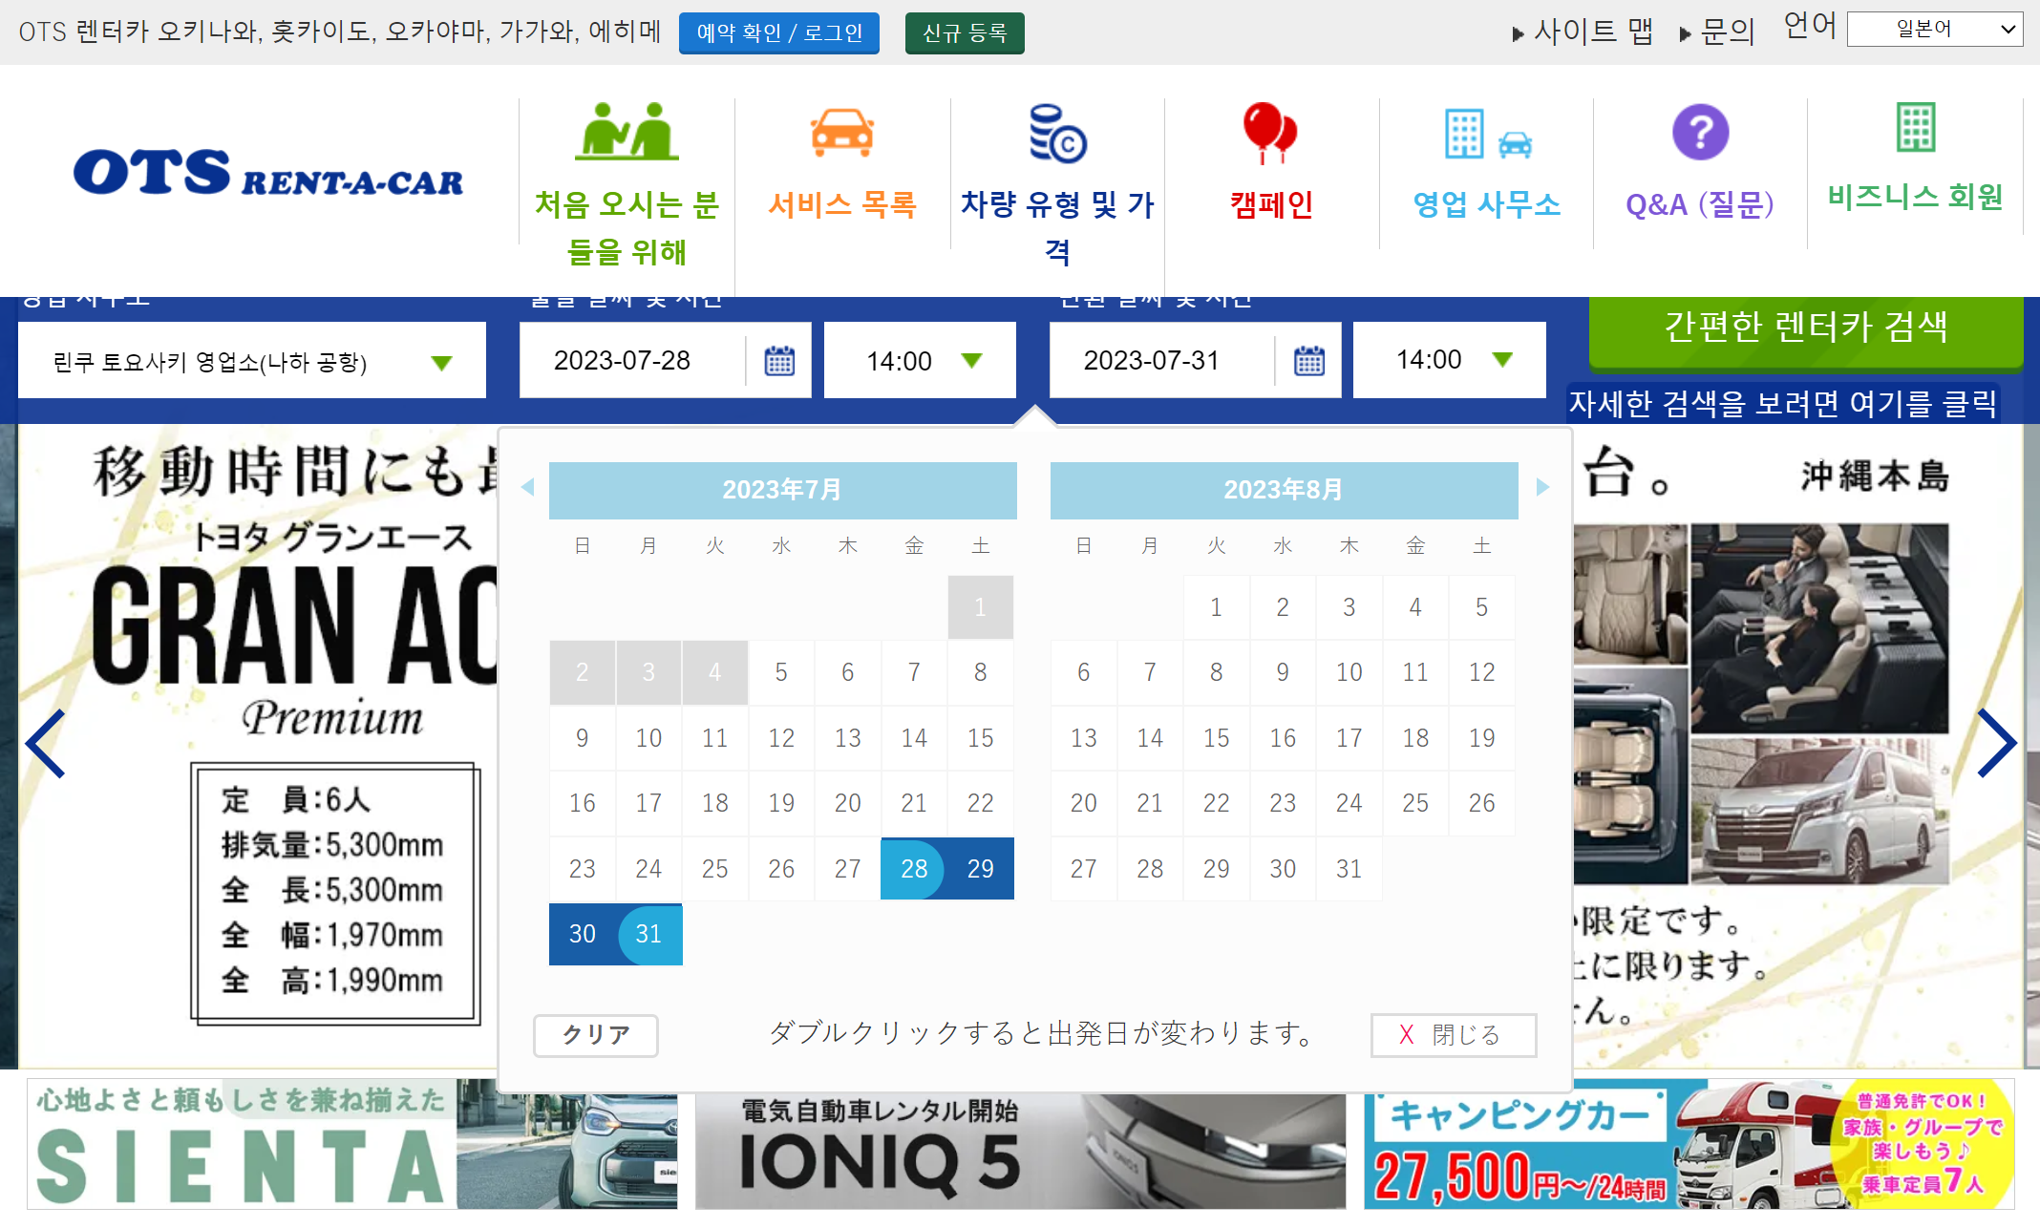Image resolution: width=2040 pixels, height=1228 pixels.
Task: Open the sales offices menu item
Action: click(1486, 203)
